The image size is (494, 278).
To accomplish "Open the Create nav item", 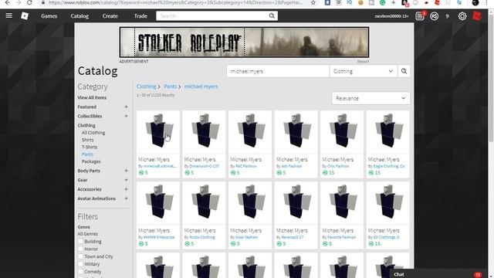I will click(110, 16).
